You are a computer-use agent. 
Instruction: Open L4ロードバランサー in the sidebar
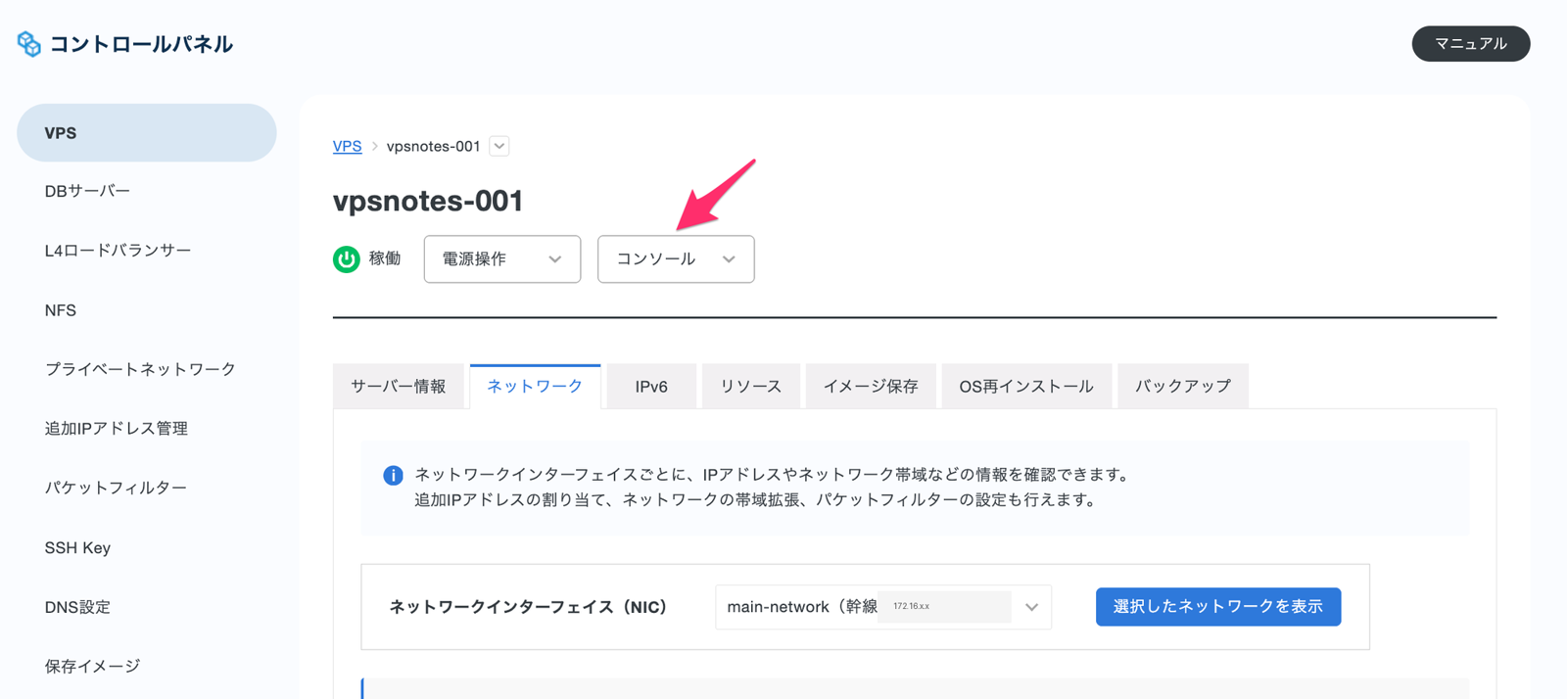pyautogui.click(x=118, y=251)
